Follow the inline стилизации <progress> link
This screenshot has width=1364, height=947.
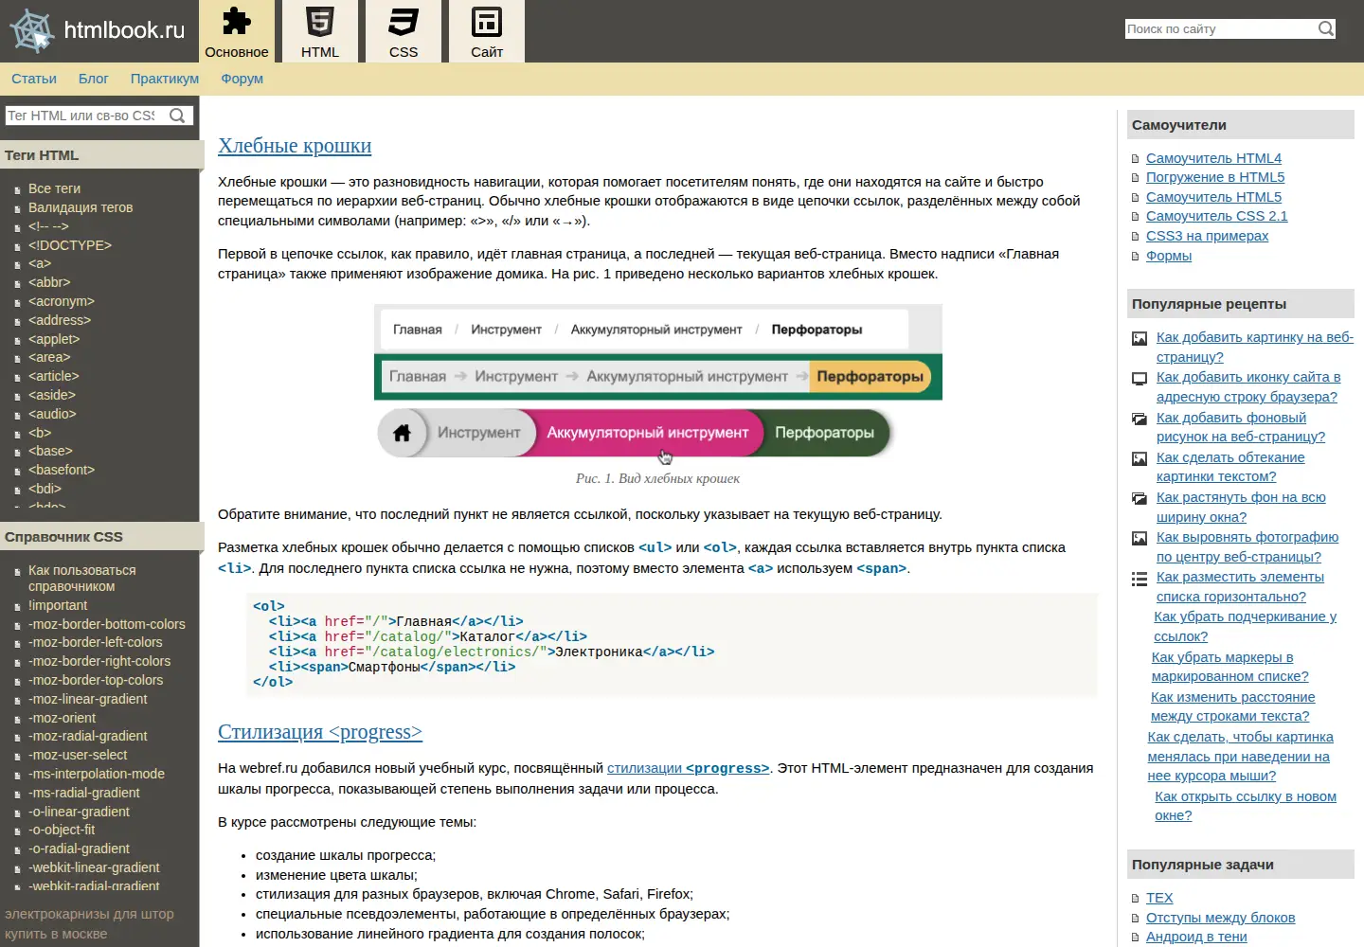688,768
